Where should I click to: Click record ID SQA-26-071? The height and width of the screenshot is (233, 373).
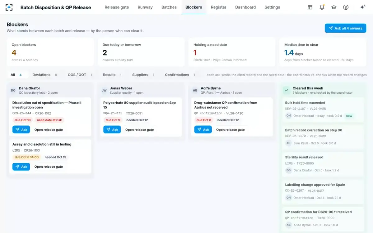[x=113, y=113]
